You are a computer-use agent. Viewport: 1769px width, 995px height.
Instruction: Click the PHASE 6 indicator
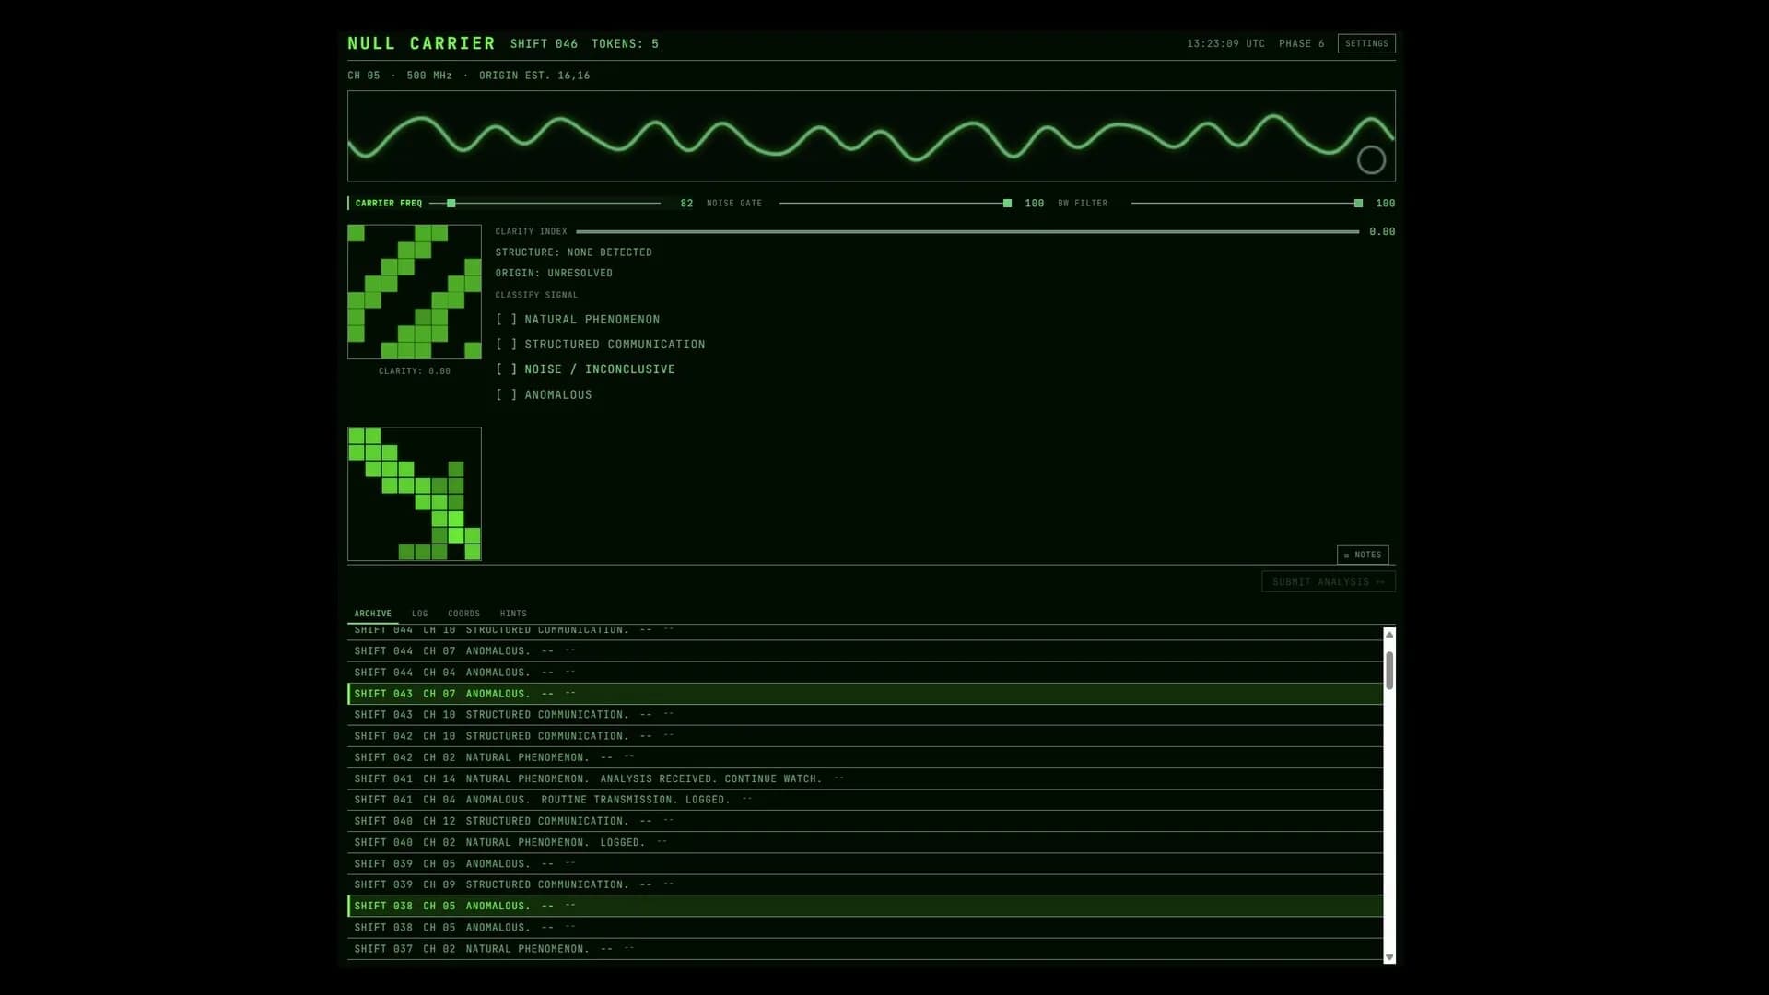pyautogui.click(x=1301, y=43)
